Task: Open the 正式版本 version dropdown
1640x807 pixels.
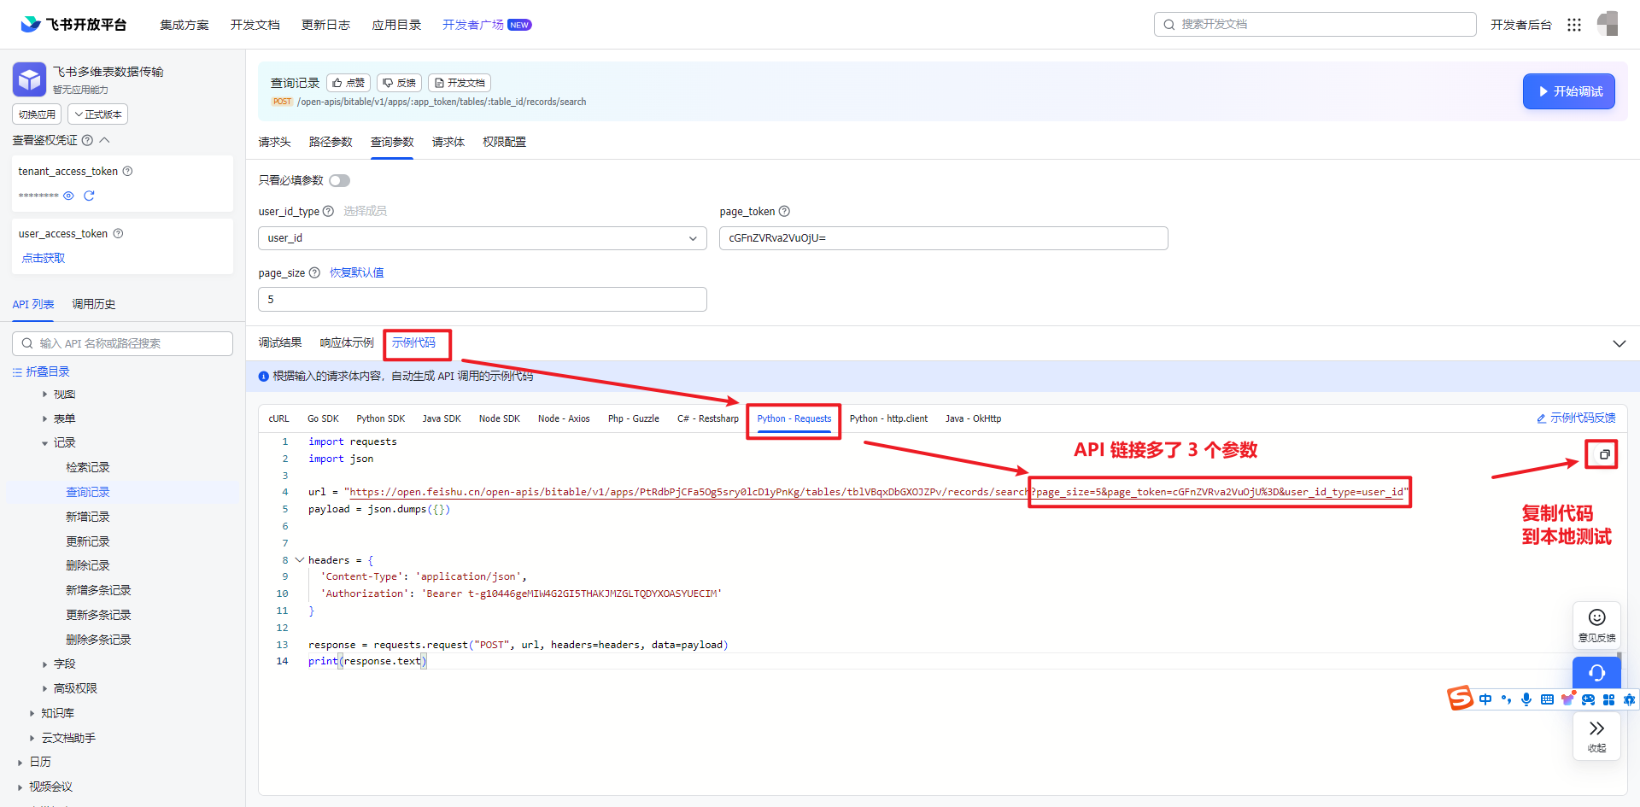Action: (99, 114)
